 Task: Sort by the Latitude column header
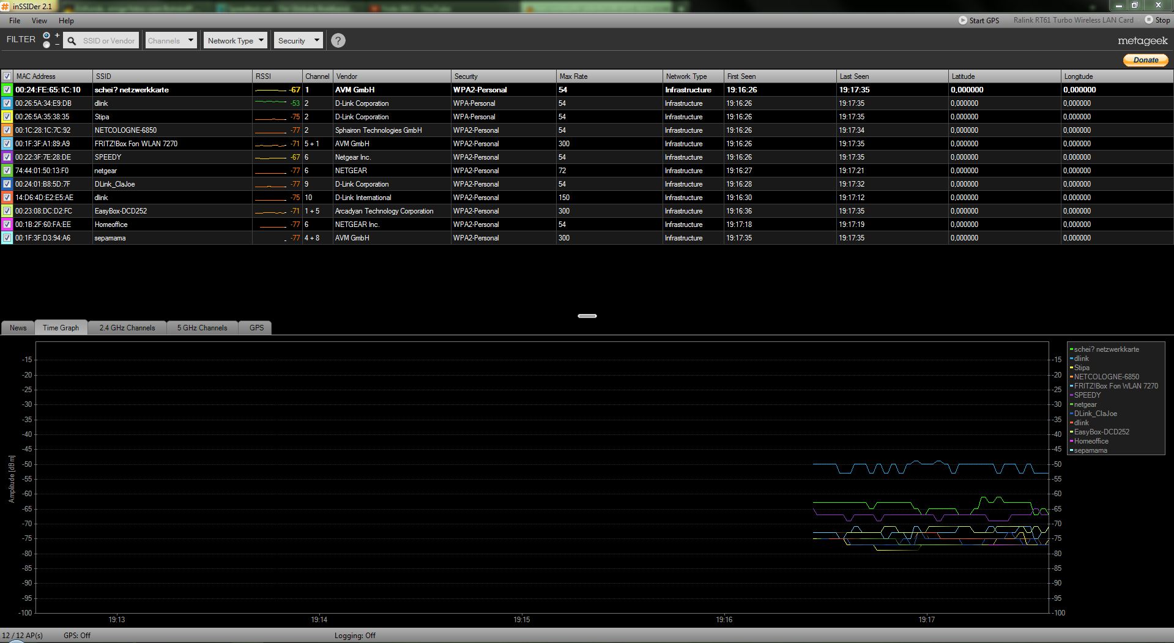point(1005,76)
